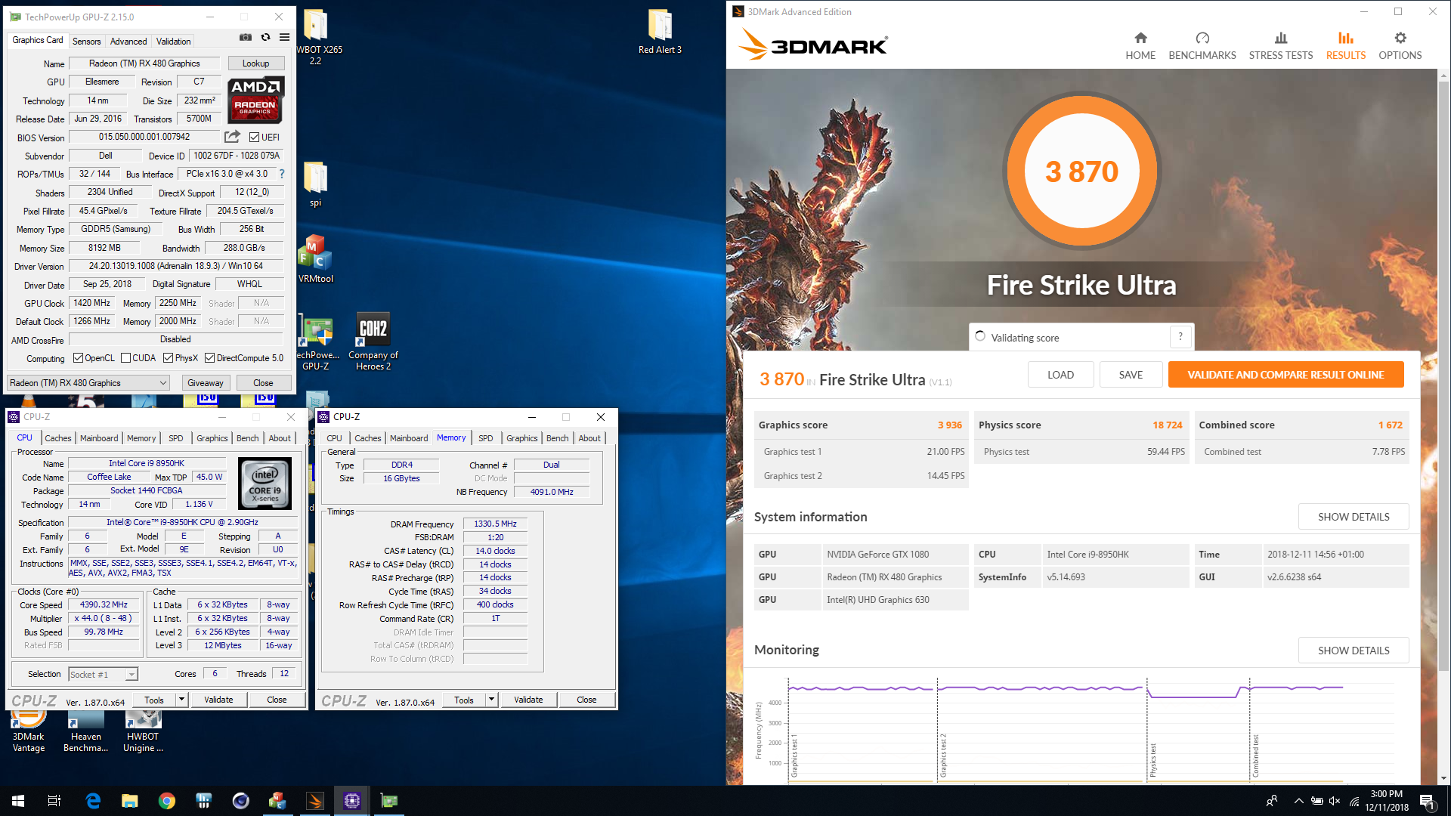Click the Lookup button in GPU-Z
The height and width of the screenshot is (816, 1451).
(256, 63)
